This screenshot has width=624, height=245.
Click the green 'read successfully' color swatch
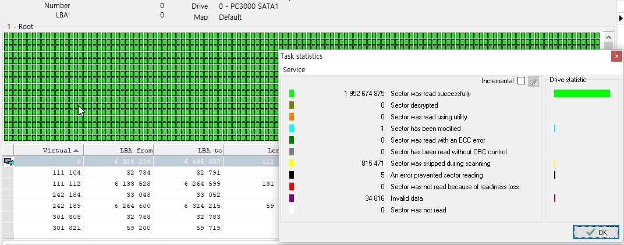point(291,94)
